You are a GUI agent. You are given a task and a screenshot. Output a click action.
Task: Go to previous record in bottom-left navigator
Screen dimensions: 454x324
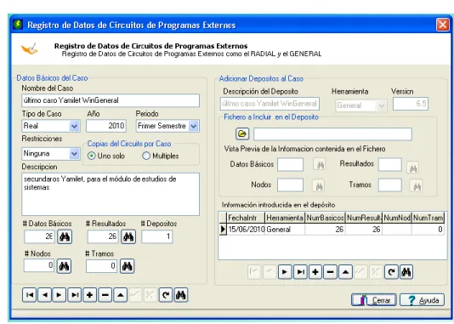pyautogui.click(x=44, y=295)
